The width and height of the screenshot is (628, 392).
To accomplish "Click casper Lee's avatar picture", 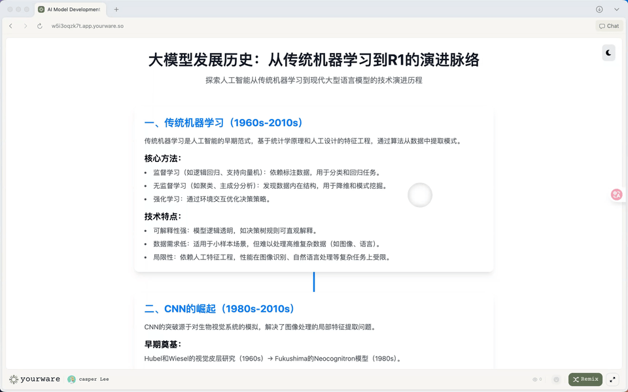I will coord(71,379).
